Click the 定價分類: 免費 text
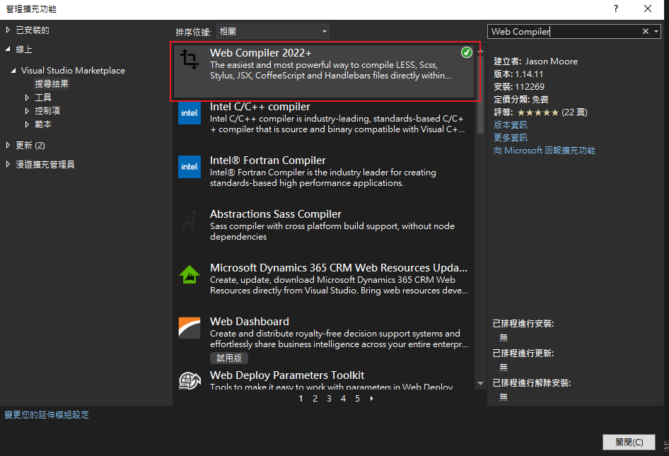The height and width of the screenshot is (456, 669). tap(521, 100)
